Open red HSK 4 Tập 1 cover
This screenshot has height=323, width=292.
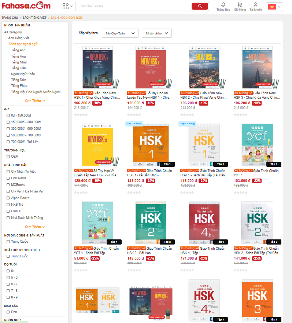coord(204,223)
